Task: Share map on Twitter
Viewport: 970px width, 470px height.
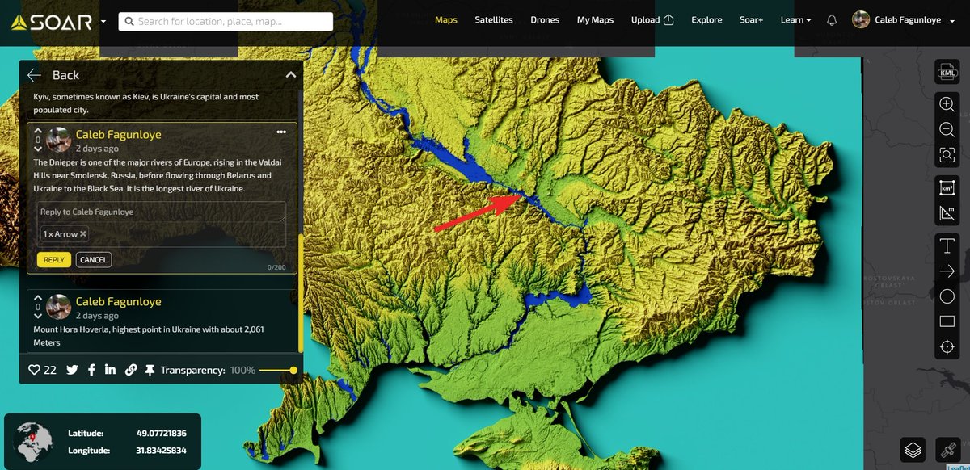Action: [x=72, y=370]
